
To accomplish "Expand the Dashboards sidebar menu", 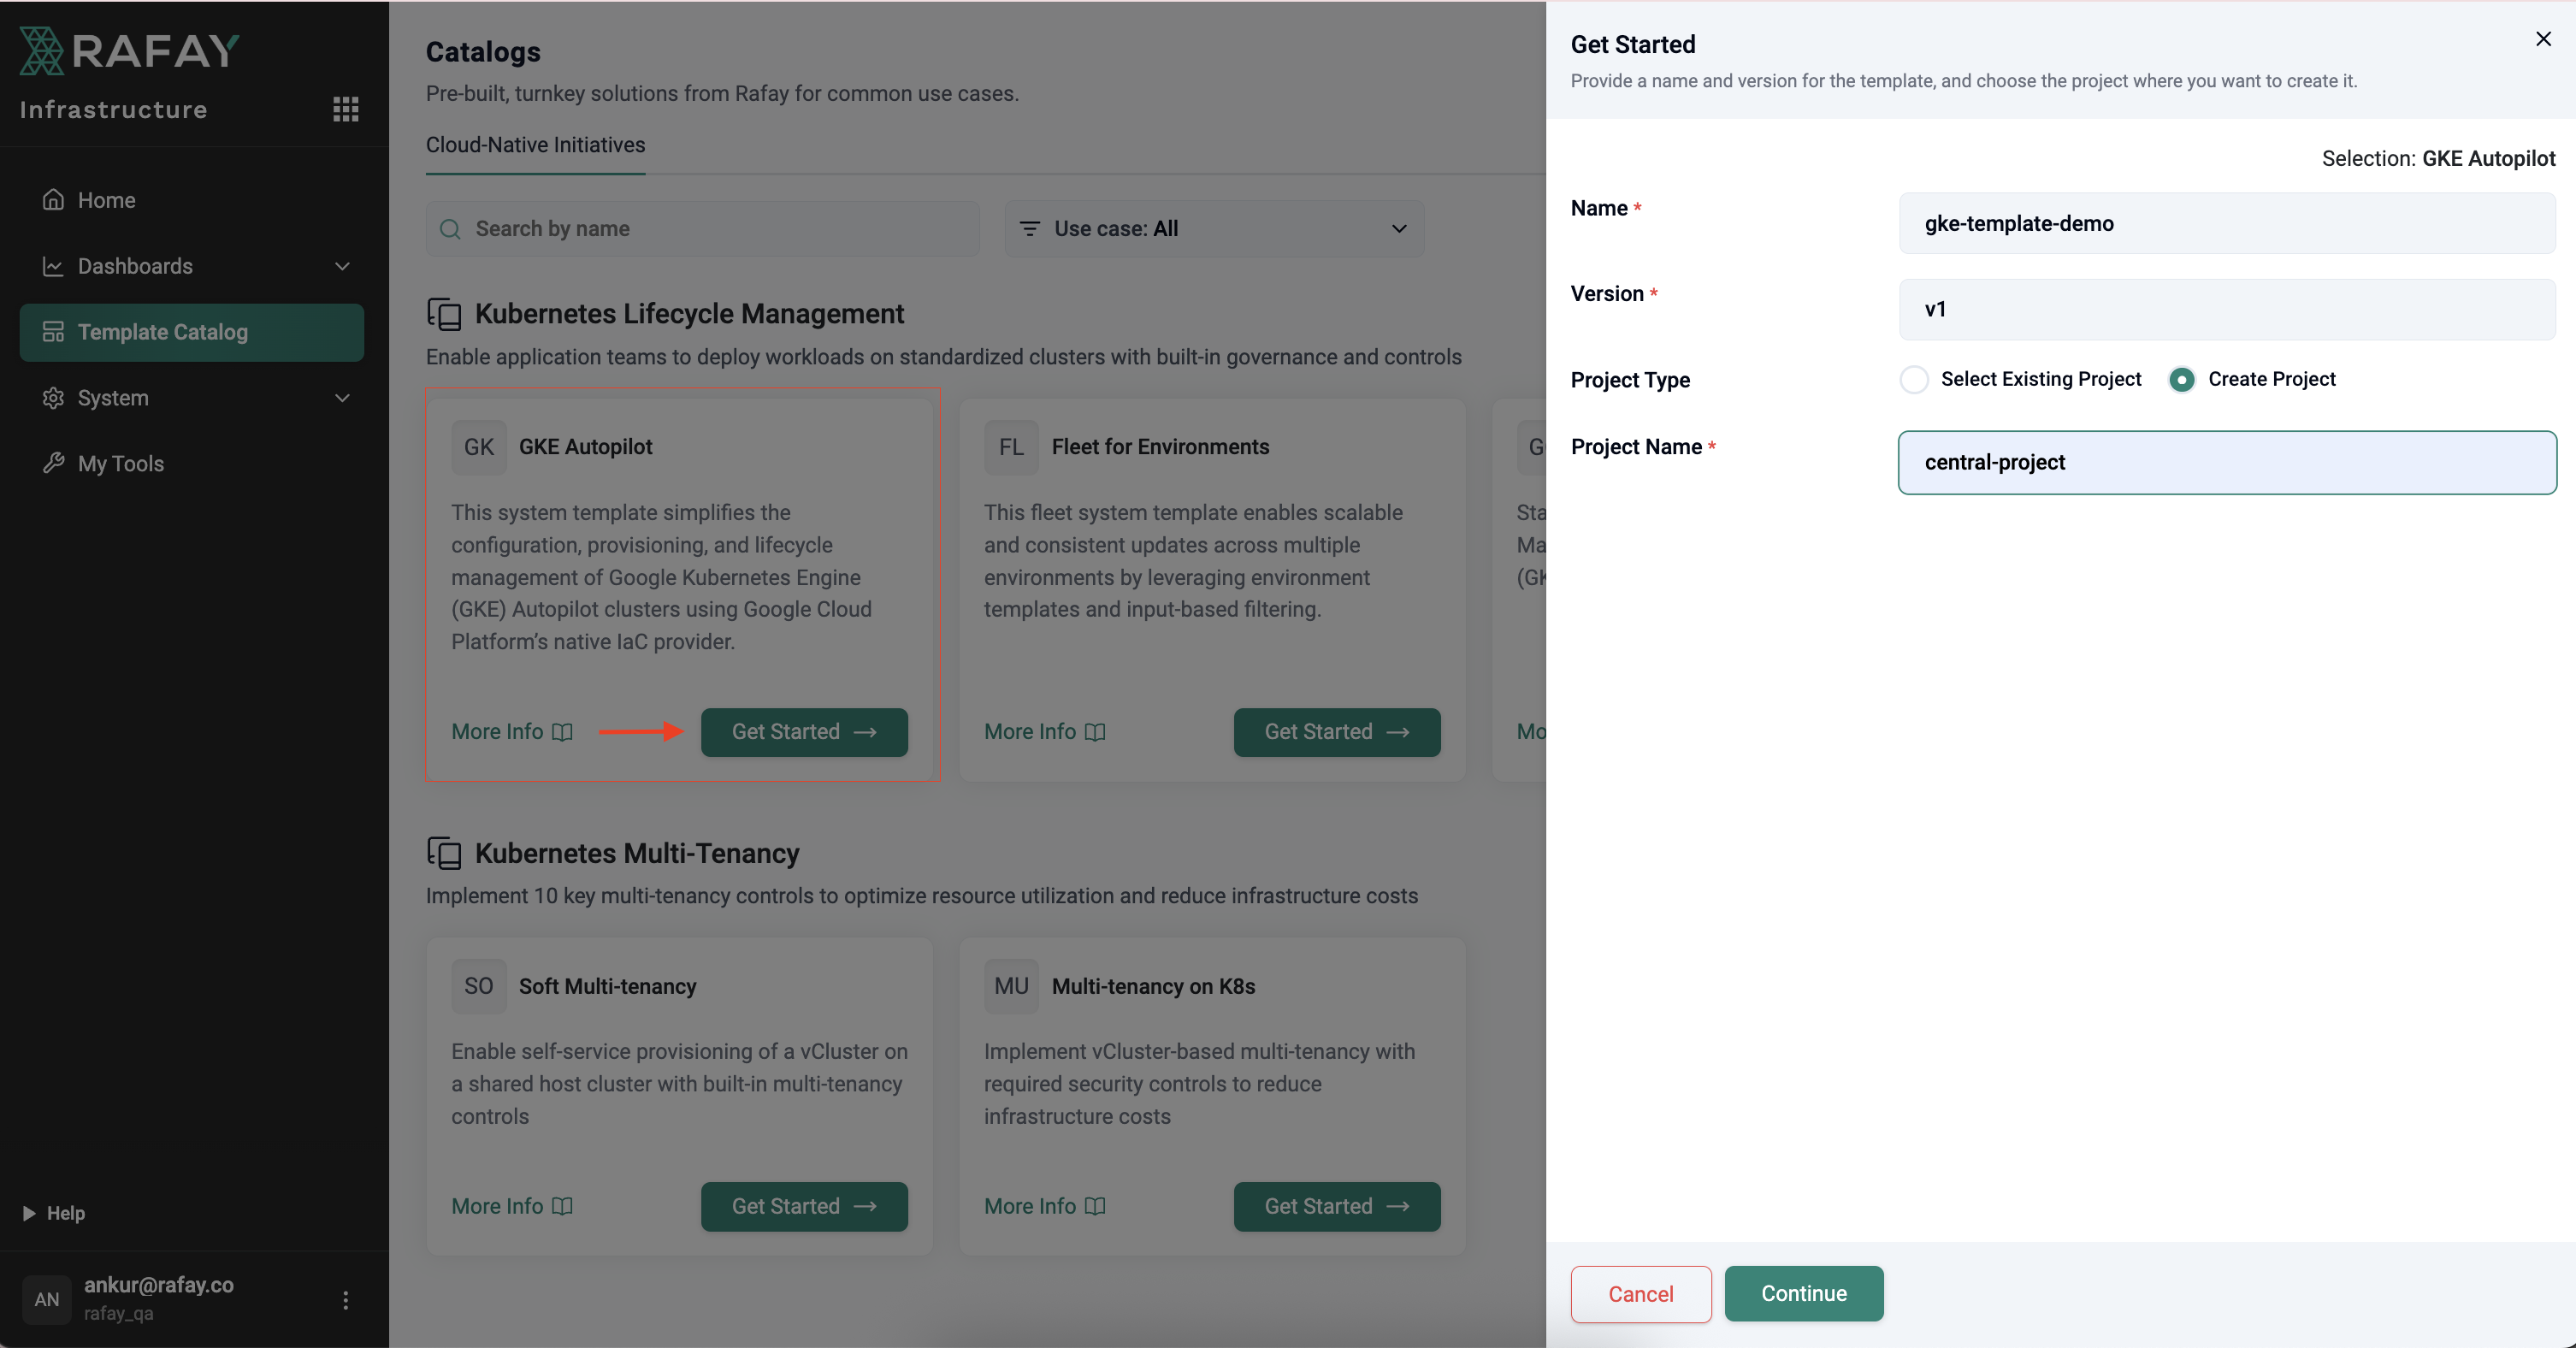I will pos(342,266).
